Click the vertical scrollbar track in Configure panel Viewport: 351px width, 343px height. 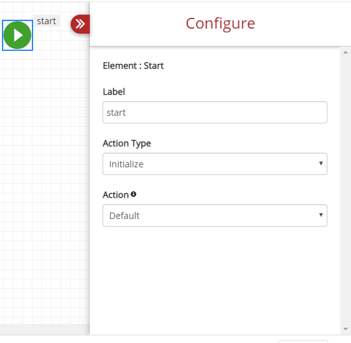point(345,190)
